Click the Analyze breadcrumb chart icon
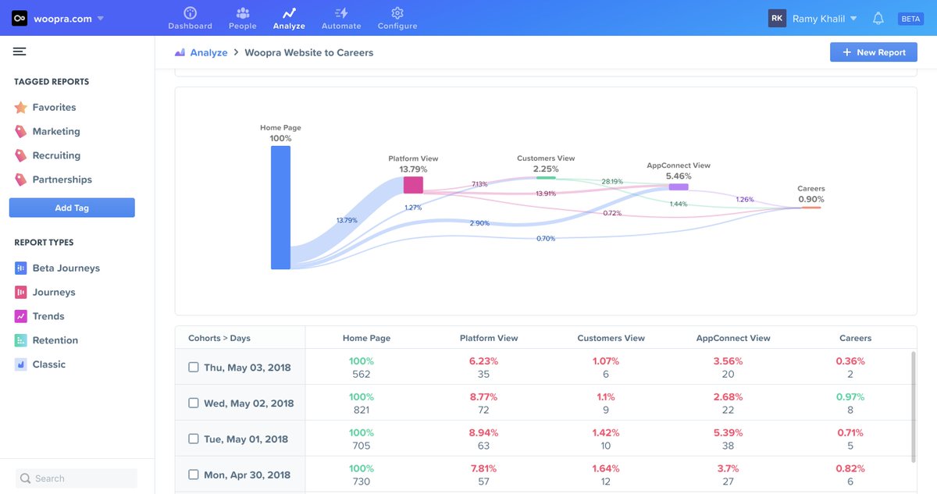 (180, 52)
